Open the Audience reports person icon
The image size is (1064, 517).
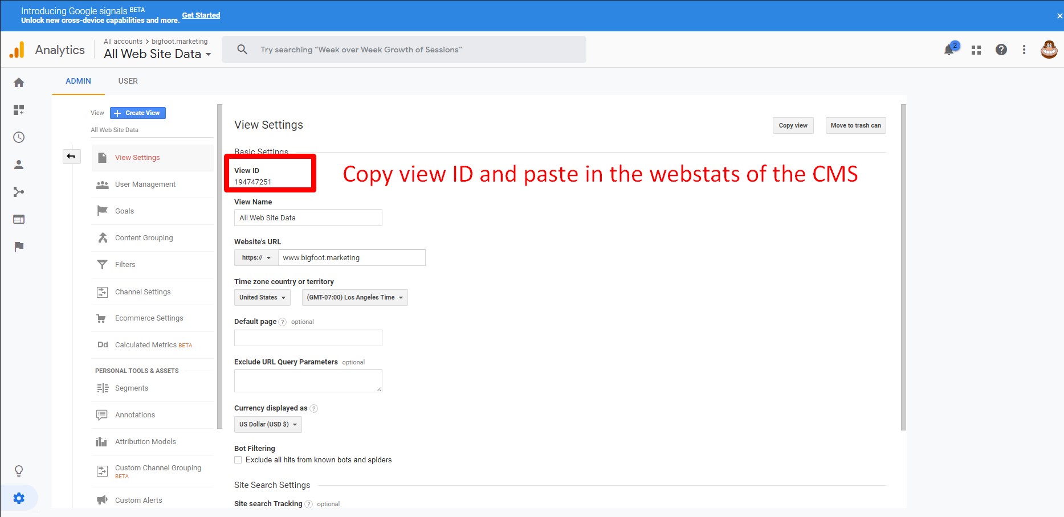pos(19,164)
